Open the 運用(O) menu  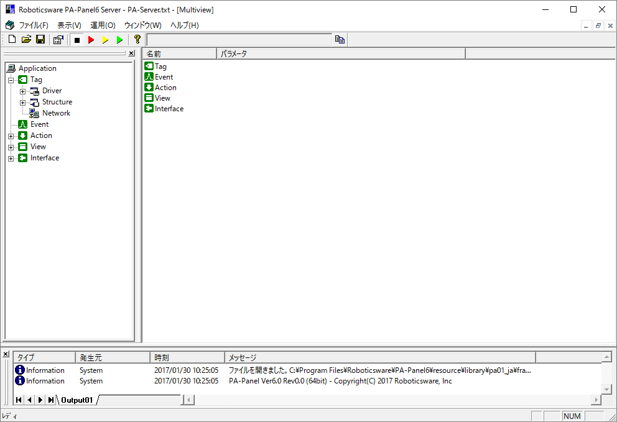tap(103, 25)
